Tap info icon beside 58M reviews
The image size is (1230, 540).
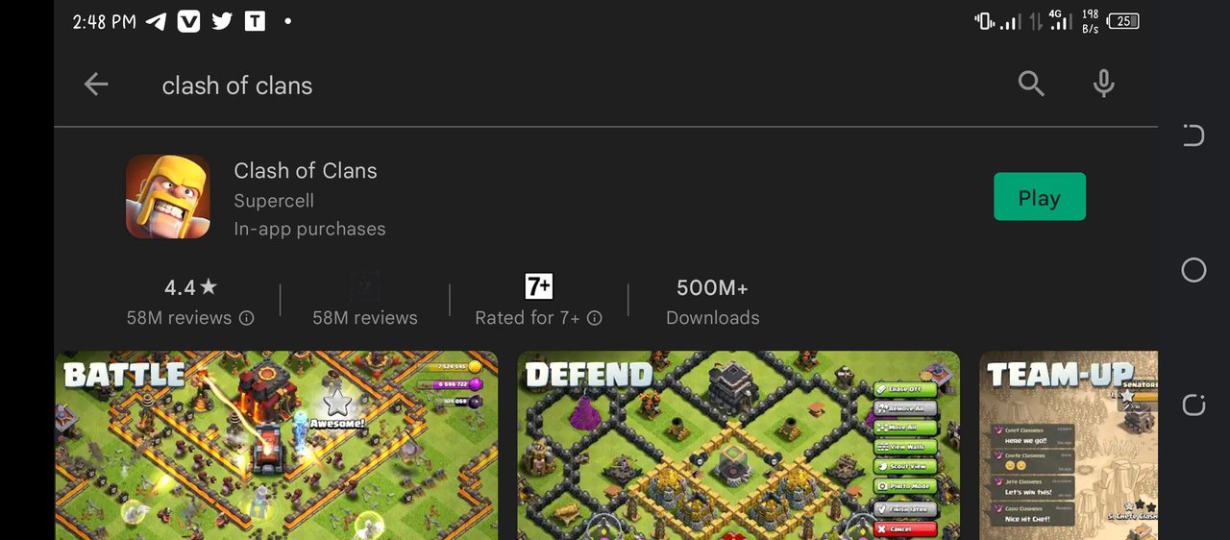coord(247,318)
